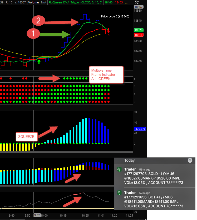
Task: Click the green 18460 study value
Action: [109, 2]
